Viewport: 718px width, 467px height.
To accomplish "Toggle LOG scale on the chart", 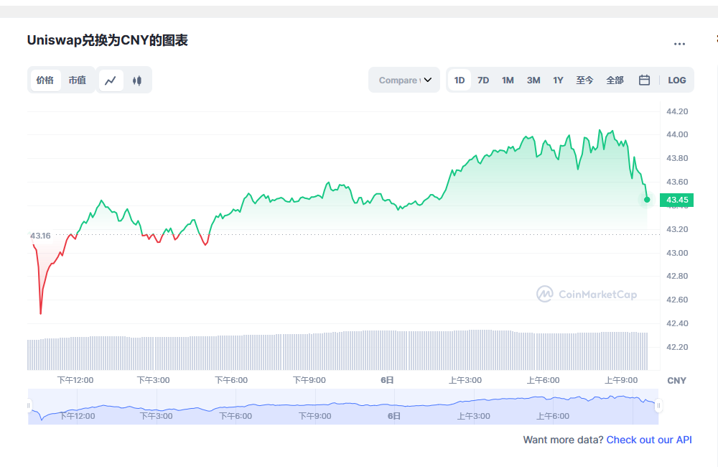I will point(677,80).
